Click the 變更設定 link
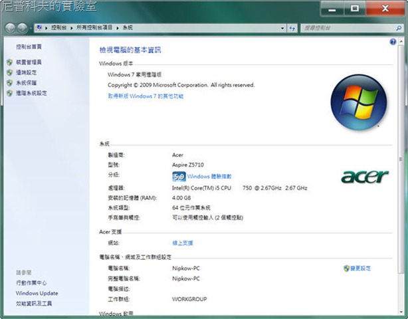Image resolution: width=408 pixels, height=319 pixels. point(360,268)
